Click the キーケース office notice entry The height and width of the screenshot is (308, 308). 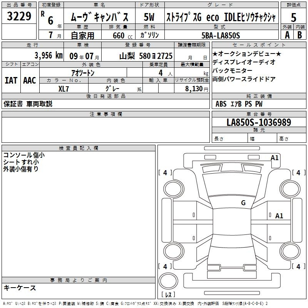click(20, 288)
